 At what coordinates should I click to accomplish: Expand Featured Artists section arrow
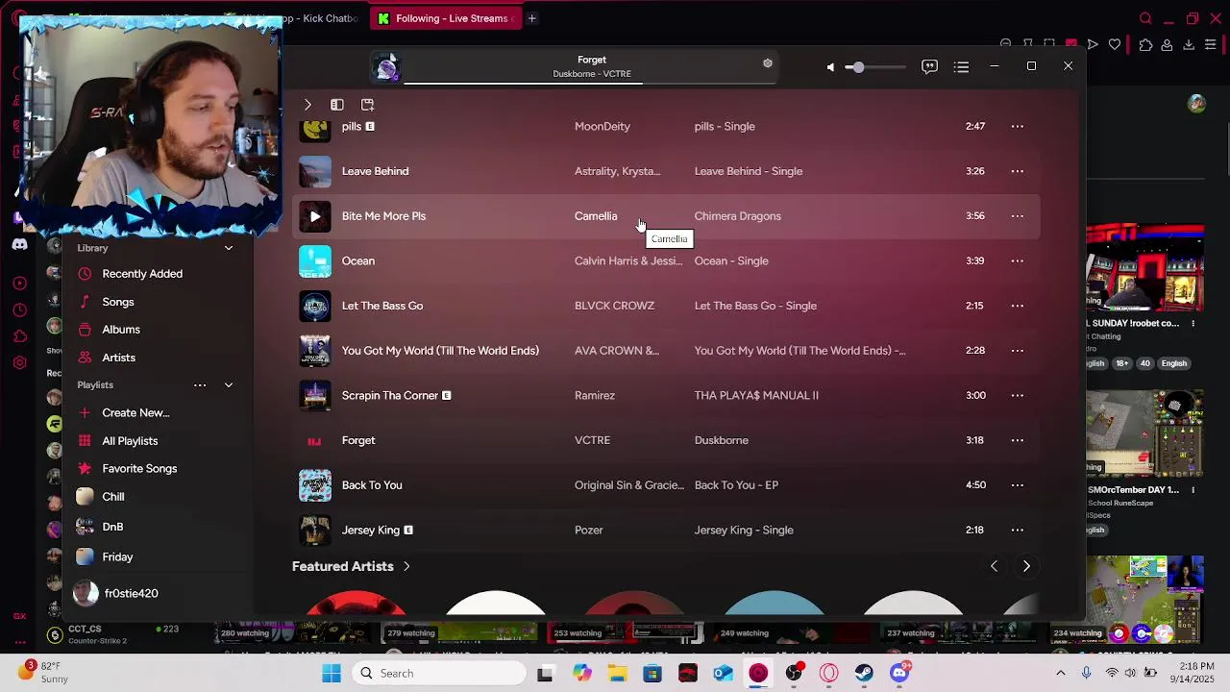click(406, 566)
